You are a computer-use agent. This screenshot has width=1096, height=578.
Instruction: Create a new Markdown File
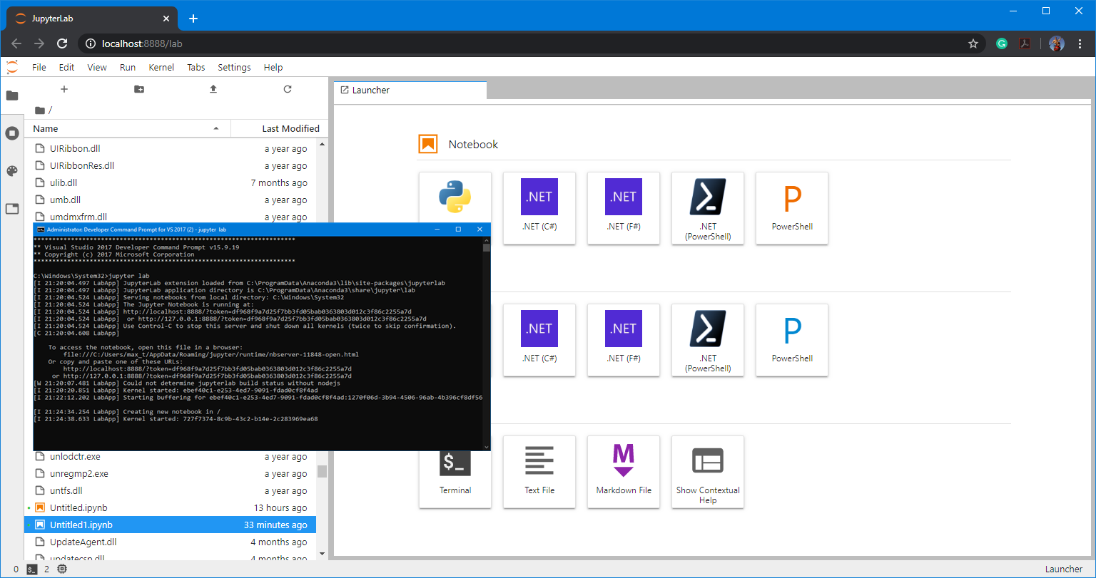click(624, 472)
